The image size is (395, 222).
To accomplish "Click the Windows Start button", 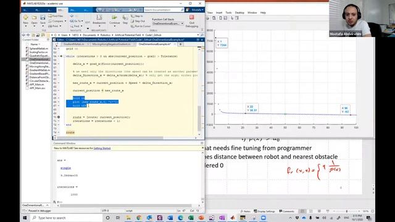I will pos(25,218).
